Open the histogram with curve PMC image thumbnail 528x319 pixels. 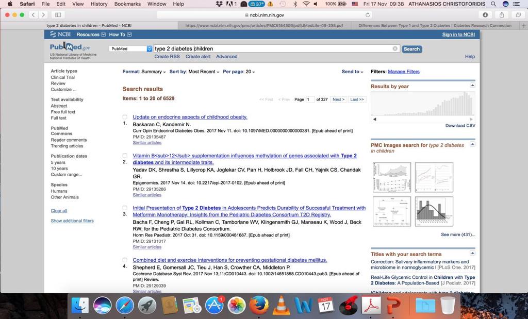tap(434, 212)
